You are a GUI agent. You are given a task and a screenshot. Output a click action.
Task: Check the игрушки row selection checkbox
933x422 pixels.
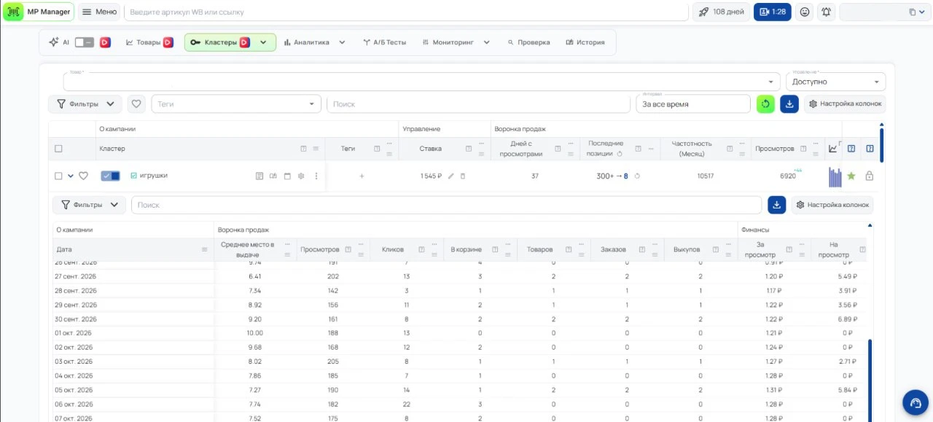(x=59, y=176)
